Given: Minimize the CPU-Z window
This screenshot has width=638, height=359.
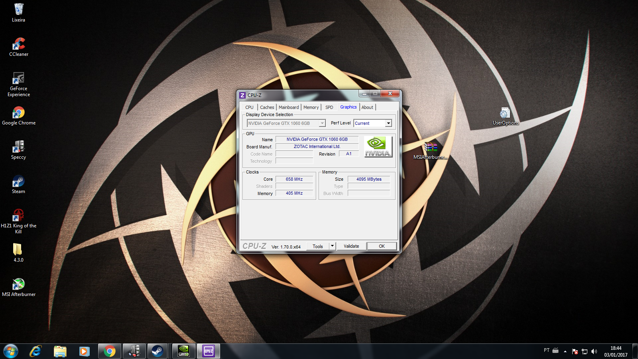Looking at the screenshot, I should tap(364, 94).
